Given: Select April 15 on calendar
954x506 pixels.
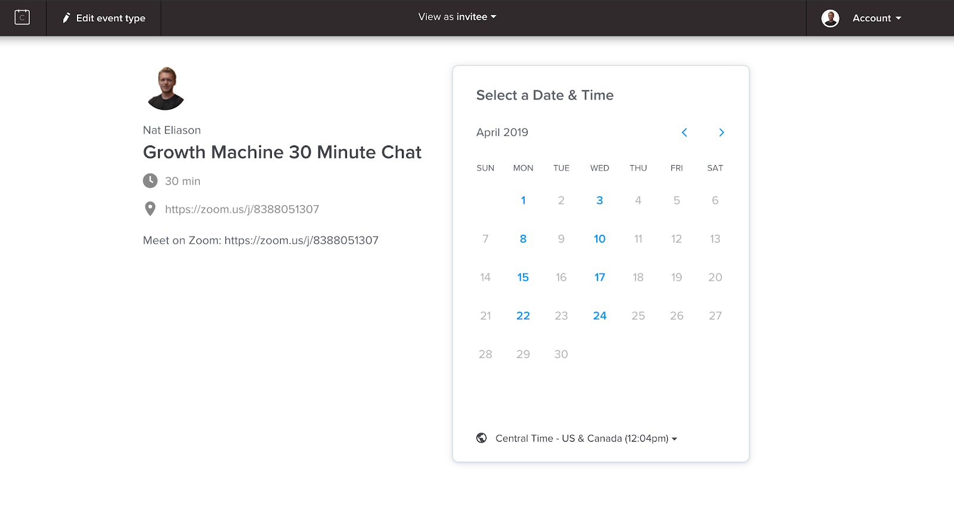Looking at the screenshot, I should click(523, 277).
